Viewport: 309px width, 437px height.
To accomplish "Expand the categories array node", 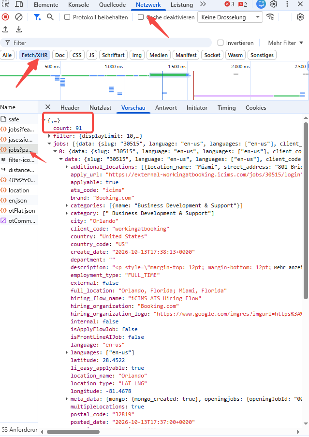I will [67, 205].
